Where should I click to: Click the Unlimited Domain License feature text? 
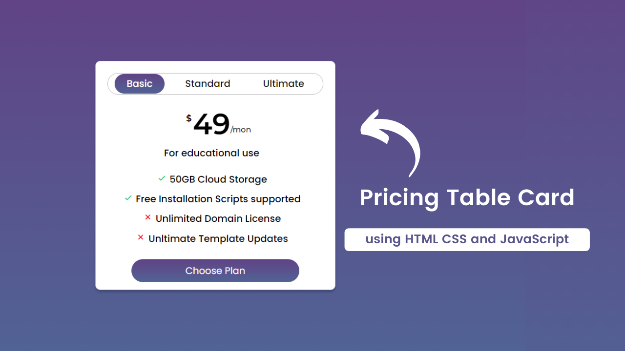click(218, 218)
